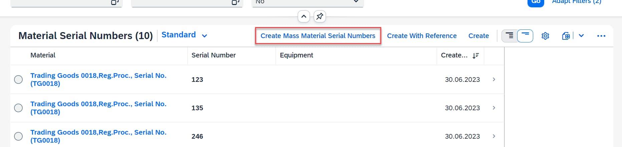Click Create With Reference
The image size is (622, 147).
pos(422,36)
